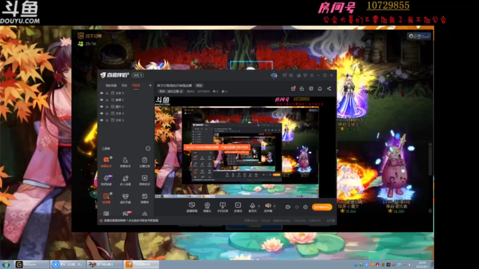The image size is (479, 269).
Task: Mute the 麦克风 microphone
Action: coord(252,207)
